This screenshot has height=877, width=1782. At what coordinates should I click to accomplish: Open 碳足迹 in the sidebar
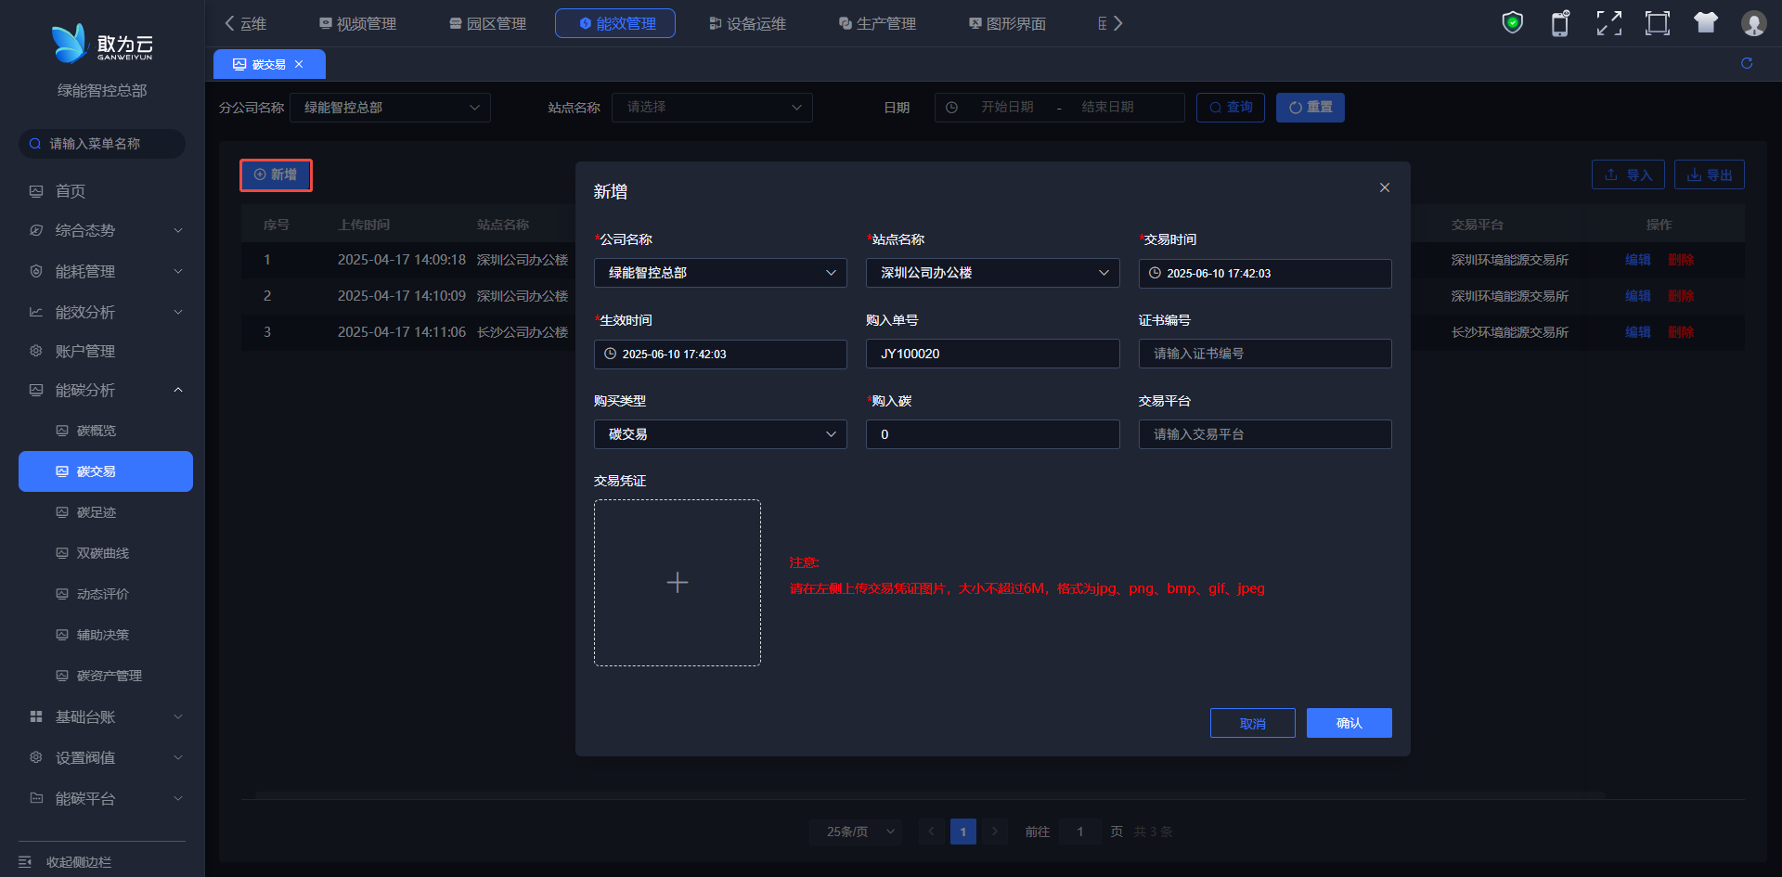(106, 512)
